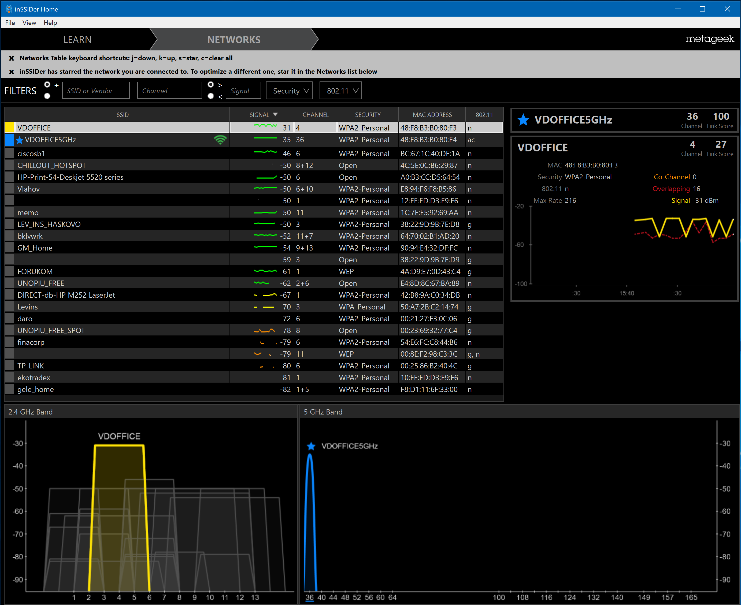Click the Signal filter field
This screenshot has width=741, height=605.
click(x=243, y=91)
